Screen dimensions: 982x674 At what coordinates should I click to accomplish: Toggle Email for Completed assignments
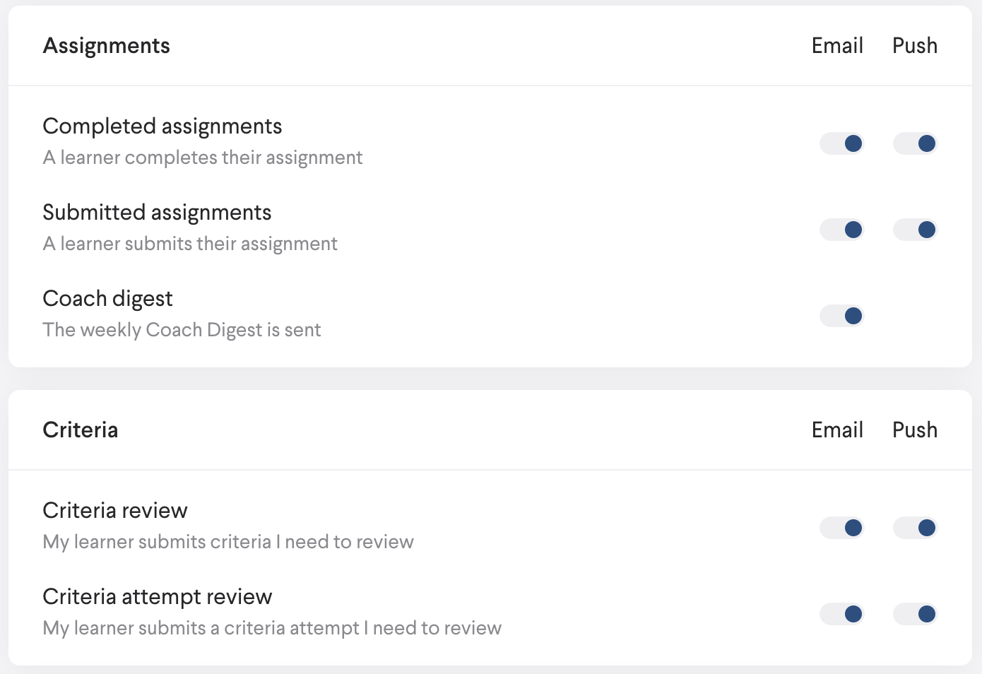click(841, 143)
